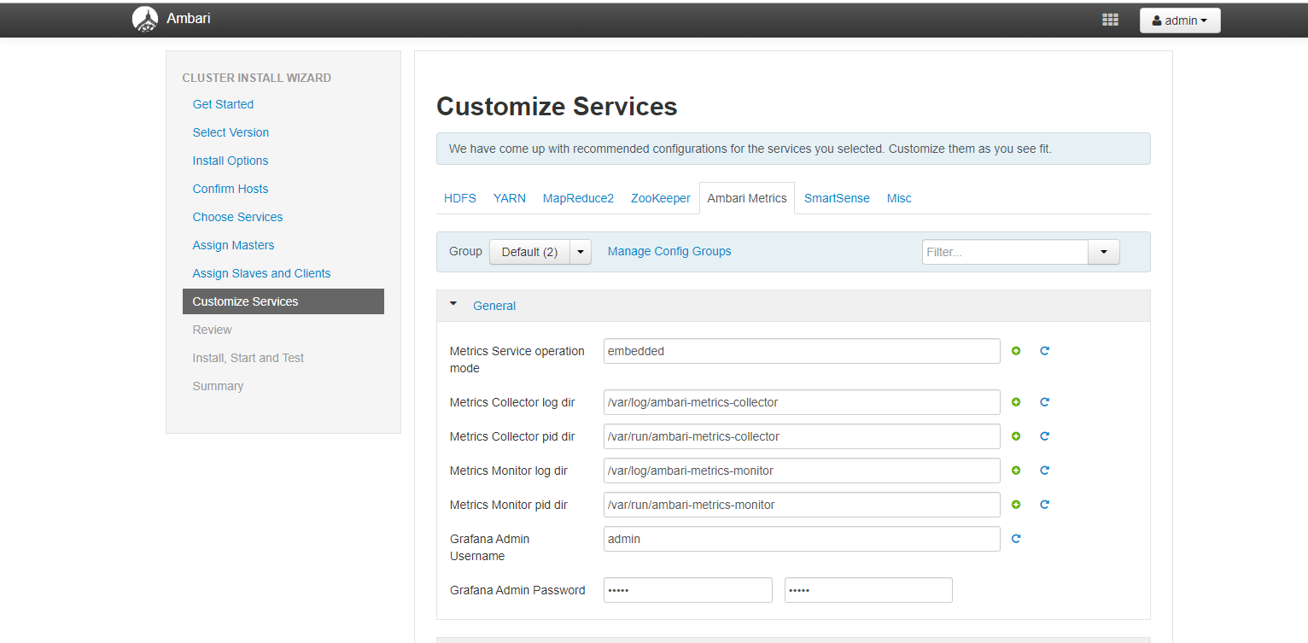The height and width of the screenshot is (643, 1308).
Task: Switch to the Misc tab
Action: click(x=899, y=198)
